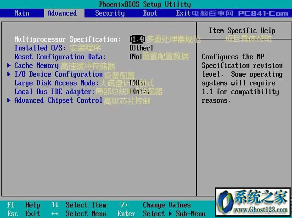Click the Item Specific Help header
The width and height of the screenshot is (292, 218).
tap(242, 30)
